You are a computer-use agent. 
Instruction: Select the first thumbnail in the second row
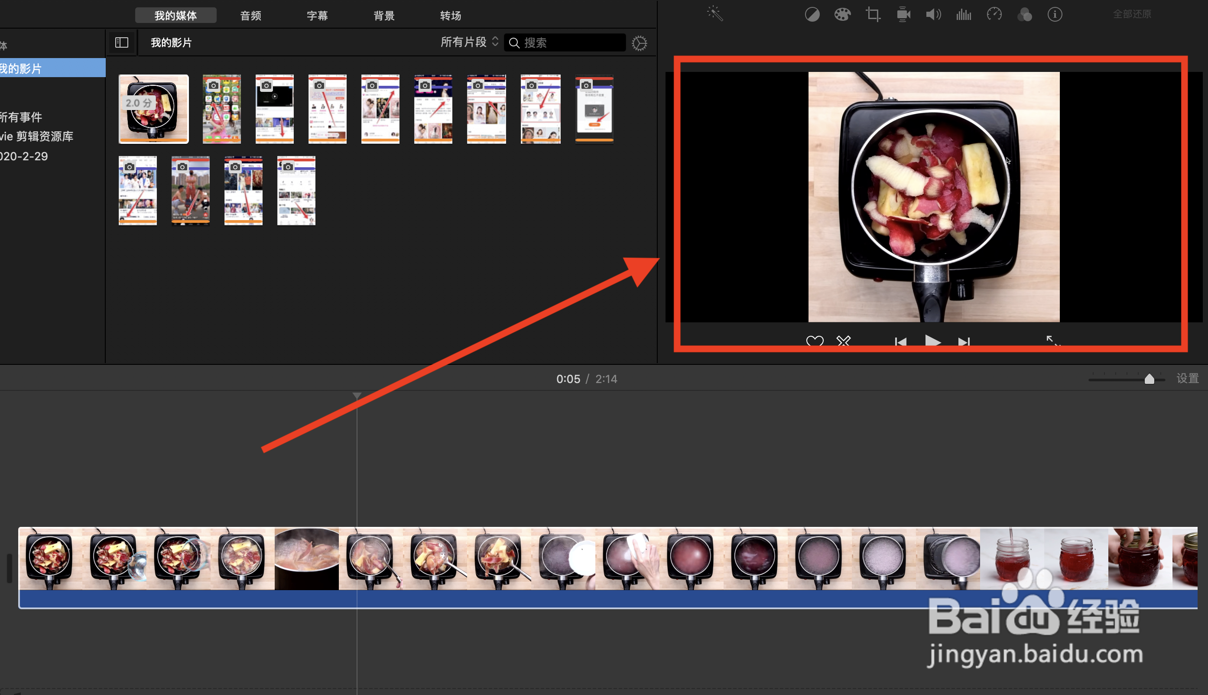click(x=137, y=191)
